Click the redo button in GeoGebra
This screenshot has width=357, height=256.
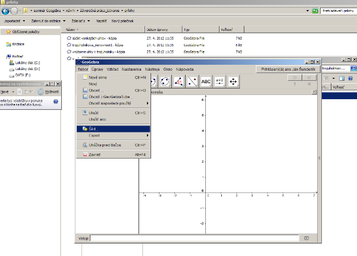(309, 78)
